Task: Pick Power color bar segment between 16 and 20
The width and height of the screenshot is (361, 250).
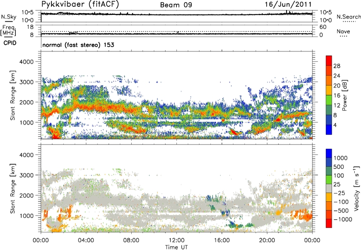Action: (329, 90)
